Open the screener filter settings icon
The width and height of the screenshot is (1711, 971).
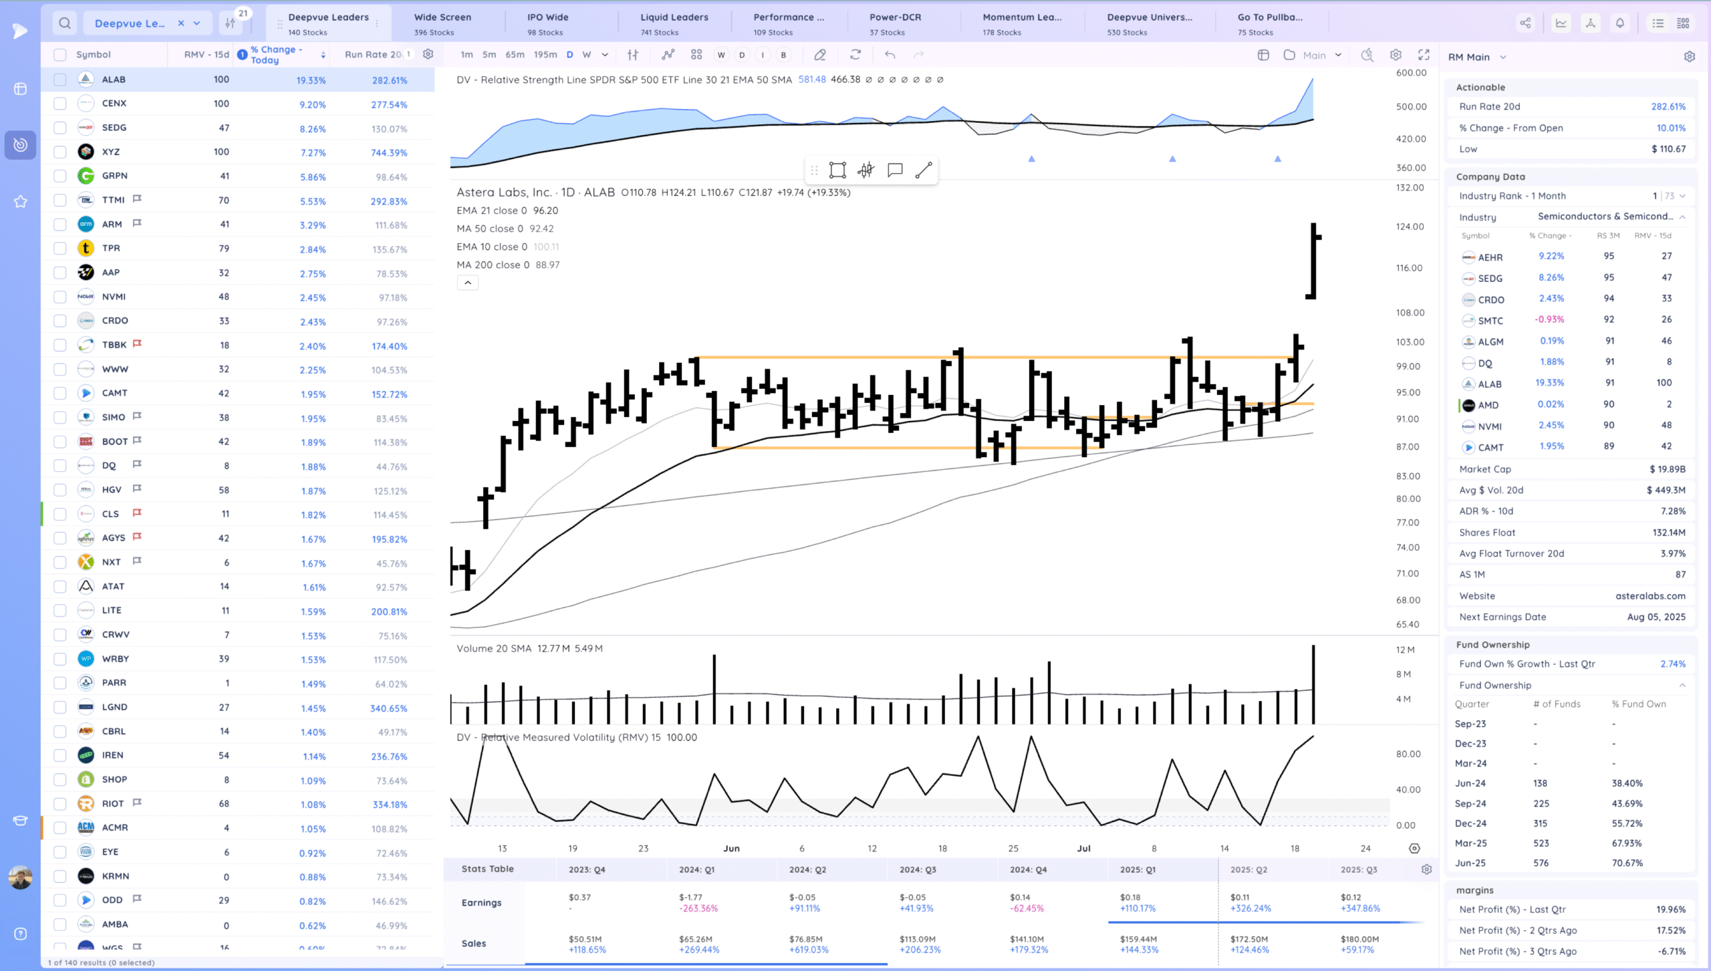point(230,23)
